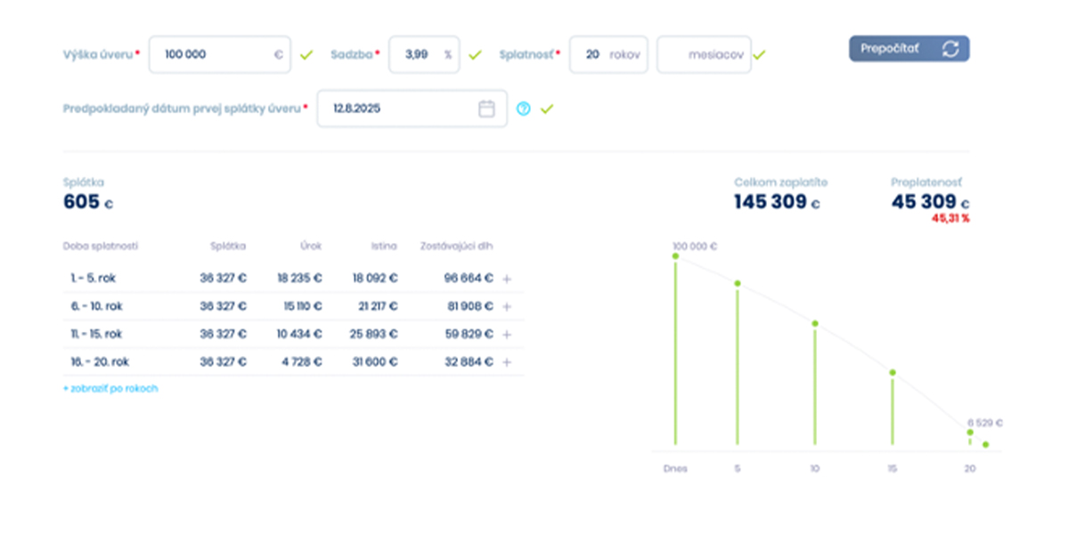1069x534 pixels.
Task: Click the chart data point at year 10
Action: [x=814, y=323]
